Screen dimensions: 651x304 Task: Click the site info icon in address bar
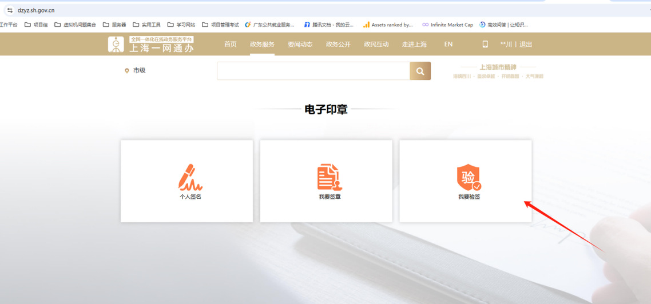coord(10,10)
